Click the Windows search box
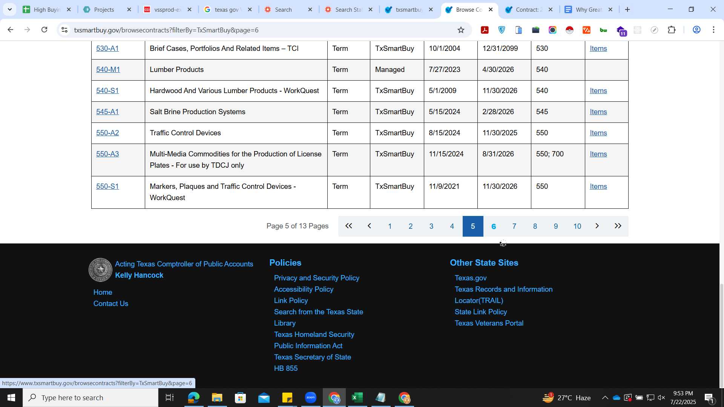Screen dimensions: 724x407 (x=90, y=398)
